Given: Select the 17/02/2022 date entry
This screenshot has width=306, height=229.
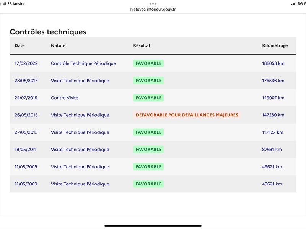Looking at the screenshot, I should pyautogui.click(x=26, y=63).
